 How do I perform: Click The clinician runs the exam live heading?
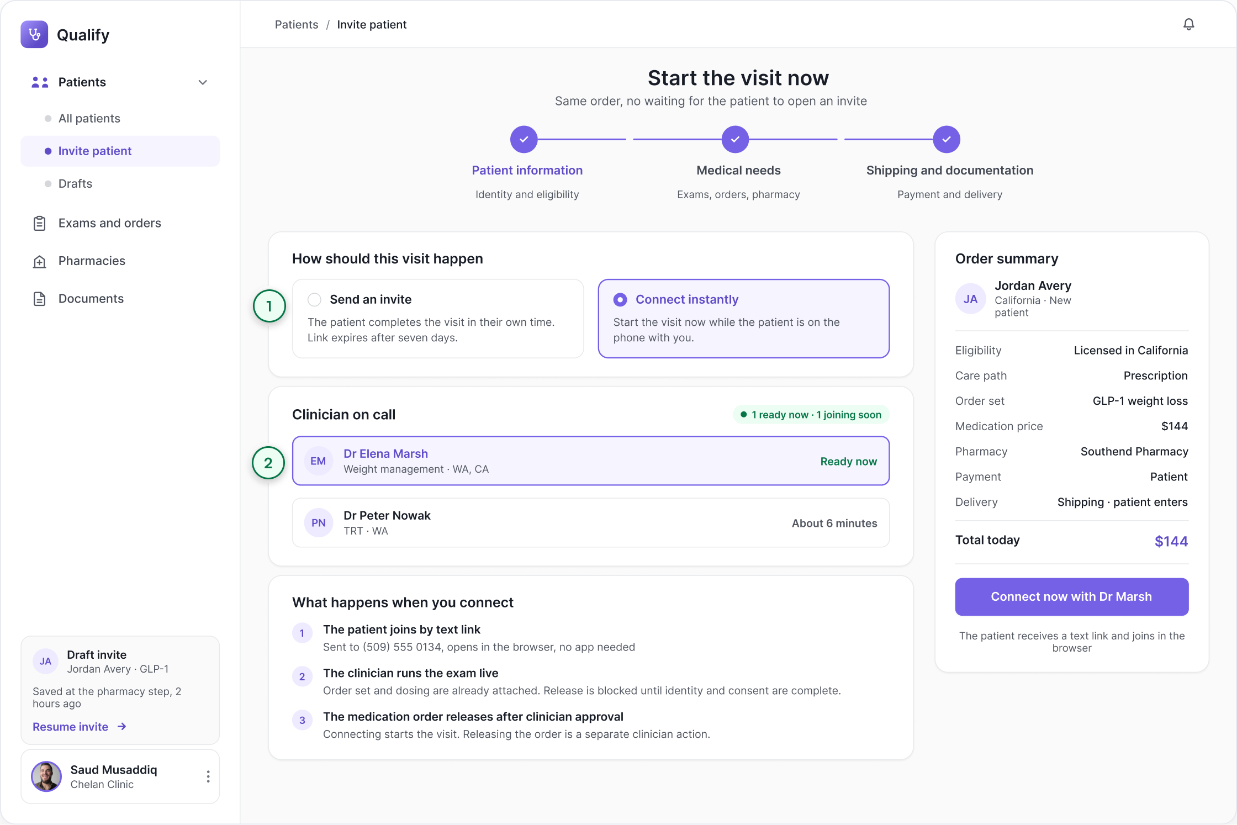click(x=410, y=673)
